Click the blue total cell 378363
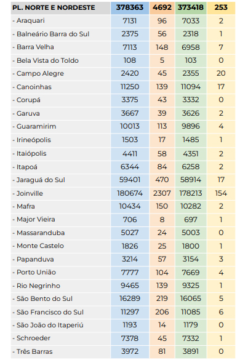This screenshot has width=240, height=360. point(130,7)
